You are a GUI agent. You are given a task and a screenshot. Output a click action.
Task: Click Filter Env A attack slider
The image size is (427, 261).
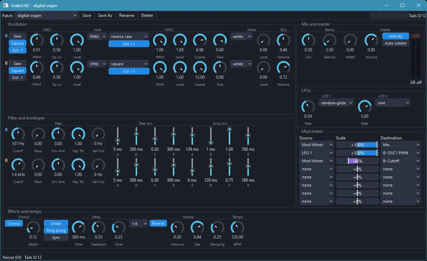tap(118, 136)
